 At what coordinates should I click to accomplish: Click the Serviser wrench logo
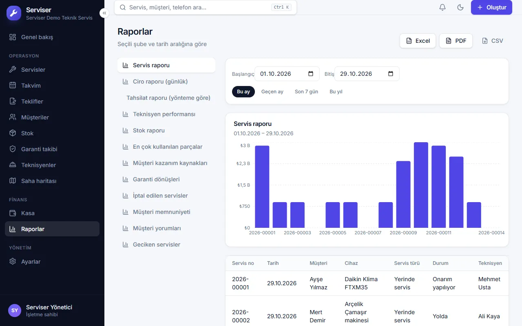tap(14, 13)
